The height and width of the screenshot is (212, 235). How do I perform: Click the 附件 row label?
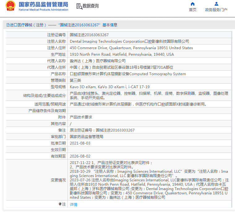click(x=62, y=117)
